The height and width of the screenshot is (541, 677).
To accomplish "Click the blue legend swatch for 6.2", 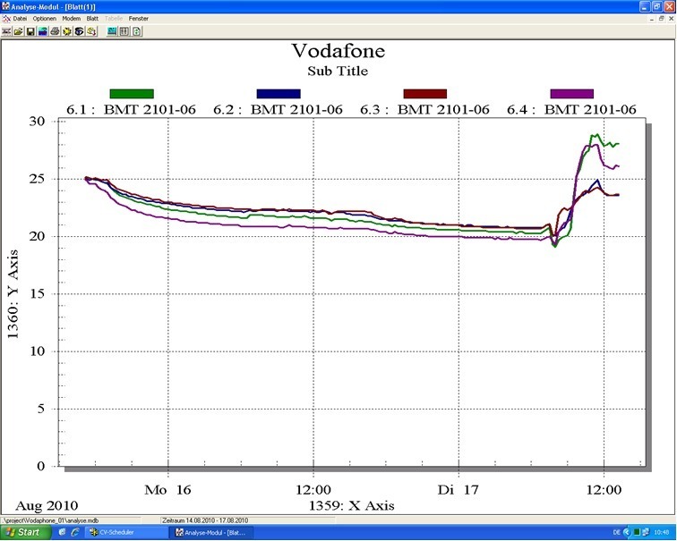I will coord(279,94).
